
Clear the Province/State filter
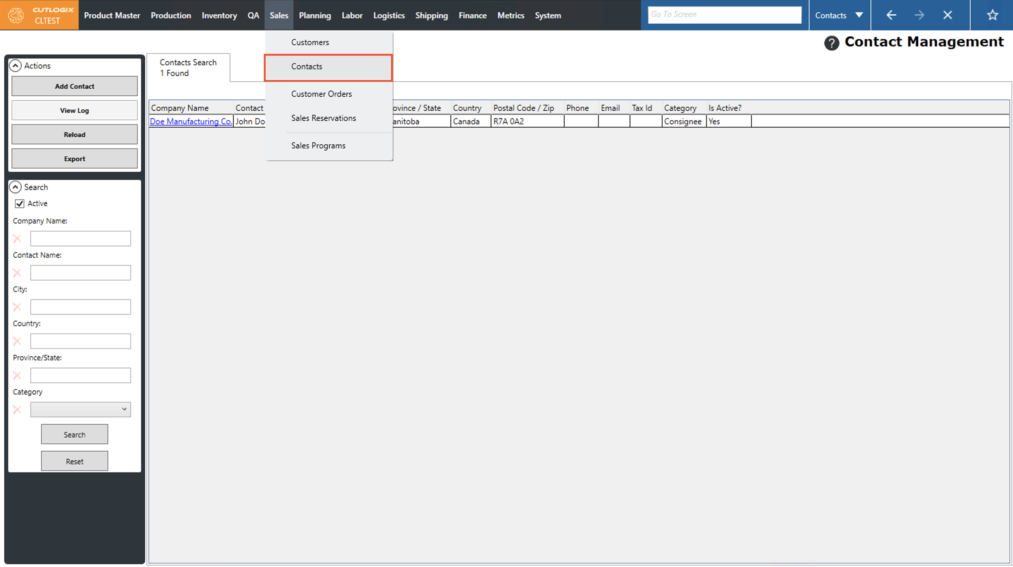17,375
